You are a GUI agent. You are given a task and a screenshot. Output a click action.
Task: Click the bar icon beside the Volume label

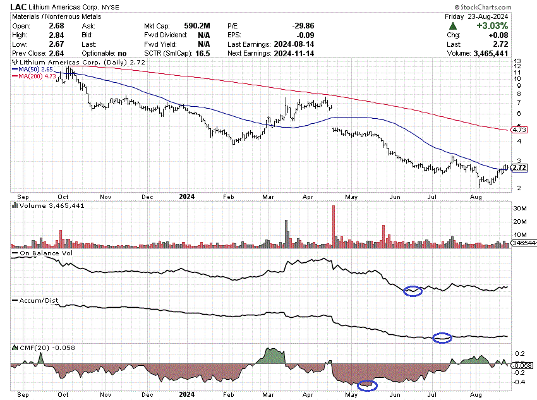(x=15, y=205)
